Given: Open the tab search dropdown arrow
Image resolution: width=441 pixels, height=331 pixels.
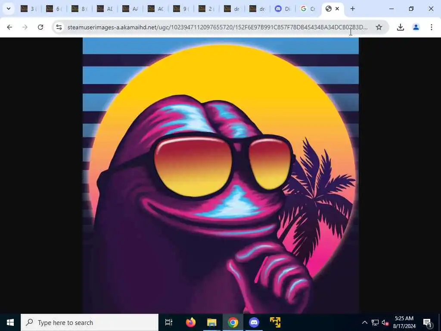Looking at the screenshot, I should pyautogui.click(x=9, y=9).
